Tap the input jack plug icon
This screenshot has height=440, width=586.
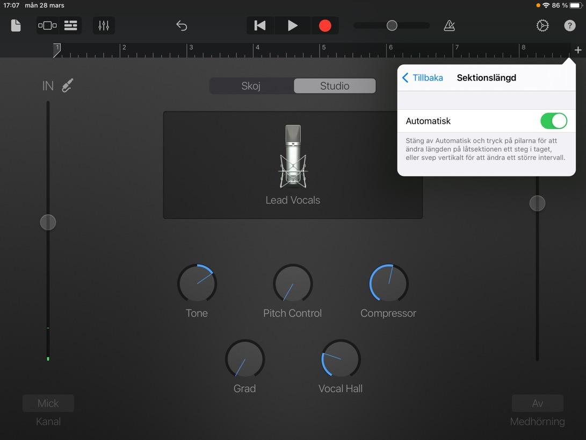pos(68,86)
